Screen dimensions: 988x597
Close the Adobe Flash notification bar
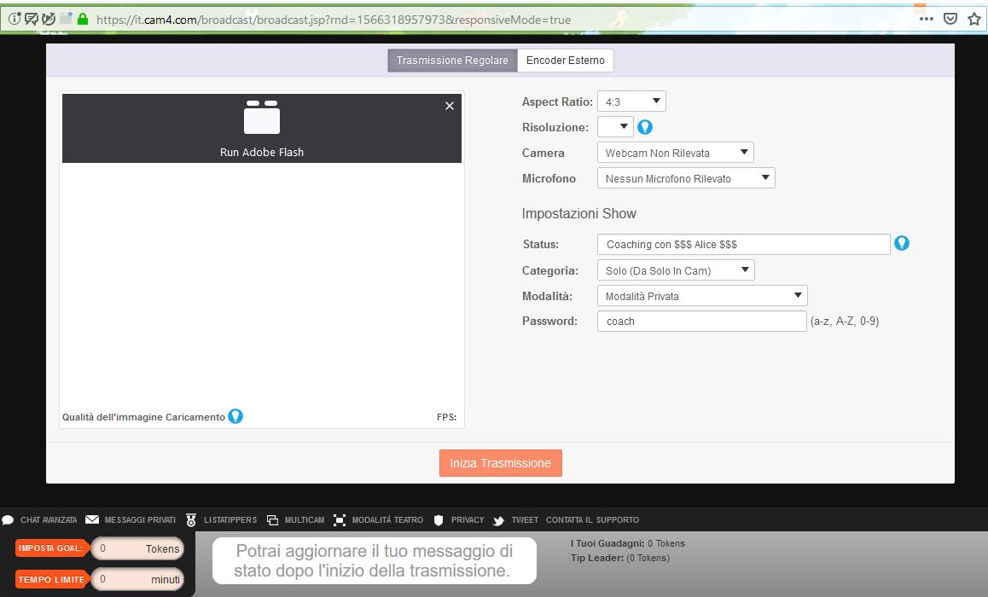point(450,106)
